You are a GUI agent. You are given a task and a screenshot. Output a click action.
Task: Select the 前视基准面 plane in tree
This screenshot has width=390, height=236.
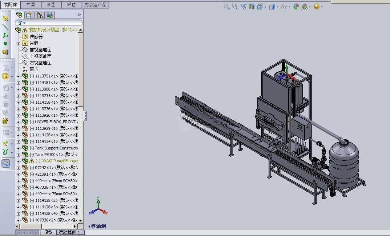(x=41, y=50)
